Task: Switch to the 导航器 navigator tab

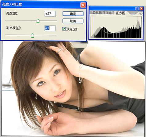Action: 97,13
